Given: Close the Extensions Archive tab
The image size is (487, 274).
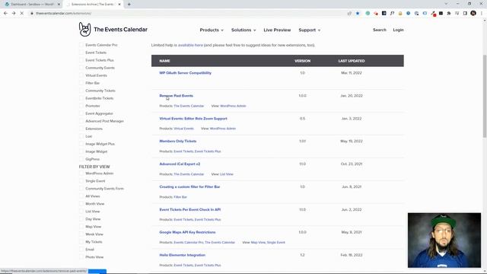Looking at the screenshot, I should [x=119, y=5].
